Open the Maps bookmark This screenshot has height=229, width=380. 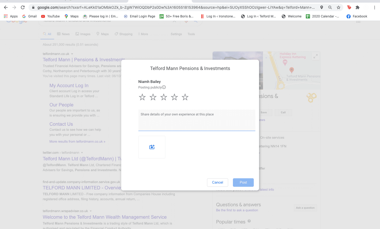[71, 16]
